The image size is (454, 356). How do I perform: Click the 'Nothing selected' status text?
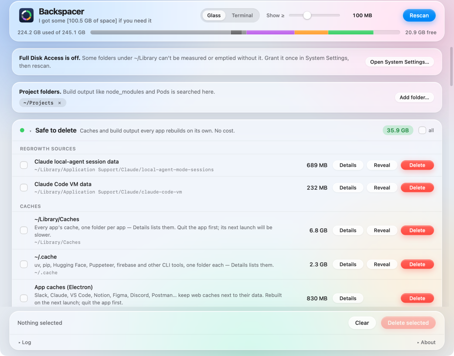pos(40,323)
